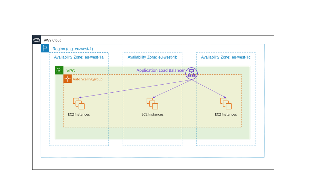Screen dimensions: 314x176
Task: Click "Availability Zone: eu-west-1a" heading
Action: click(79, 57)
